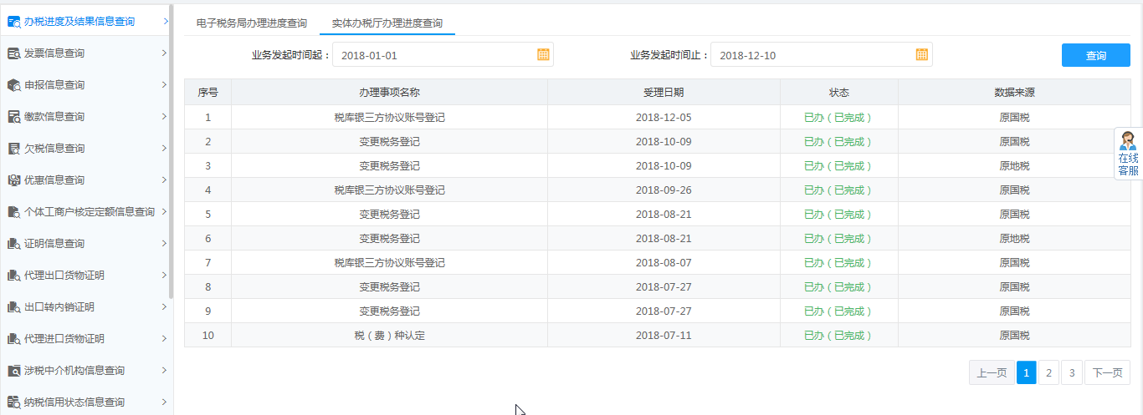Image resolution: width=1143 pixels, height=415 pixels.
Task: Click the 申报信息查询 sidebar icon
Action: 13,85
